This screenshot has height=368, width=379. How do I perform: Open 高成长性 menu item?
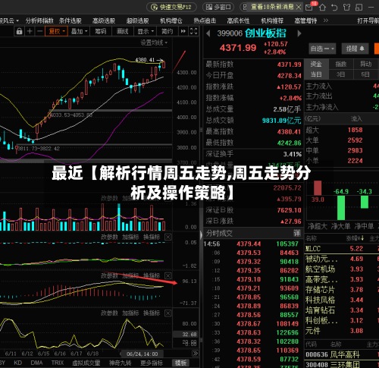click(238, 20)
